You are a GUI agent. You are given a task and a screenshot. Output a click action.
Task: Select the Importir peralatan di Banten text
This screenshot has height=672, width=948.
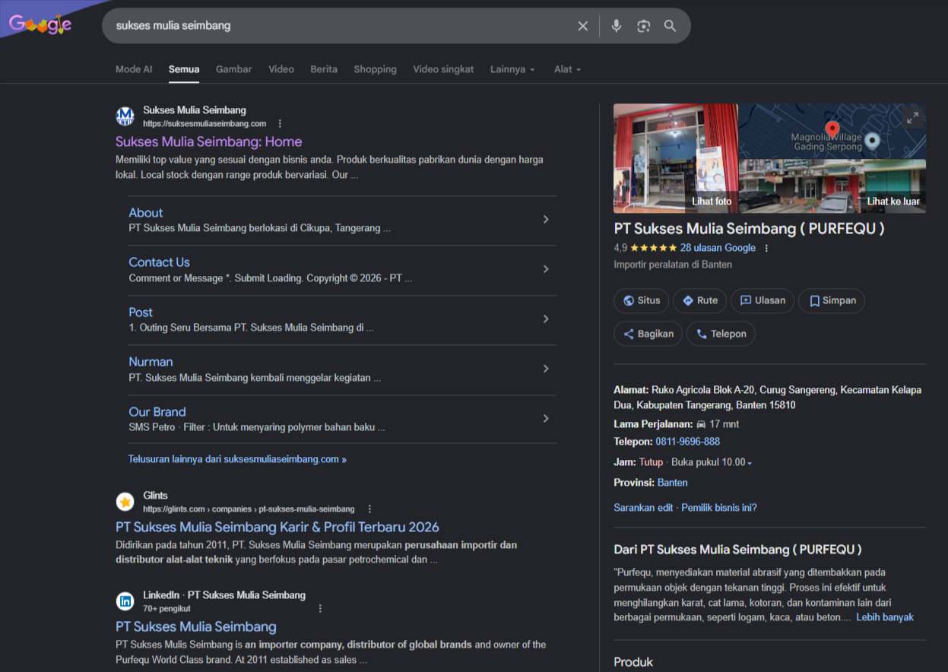(673, 265)
